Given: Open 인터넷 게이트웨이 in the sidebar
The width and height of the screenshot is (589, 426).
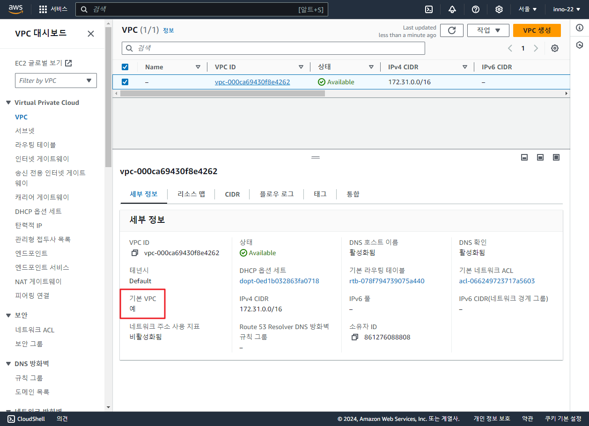Looking at the screenshot, I should (42, 159).
